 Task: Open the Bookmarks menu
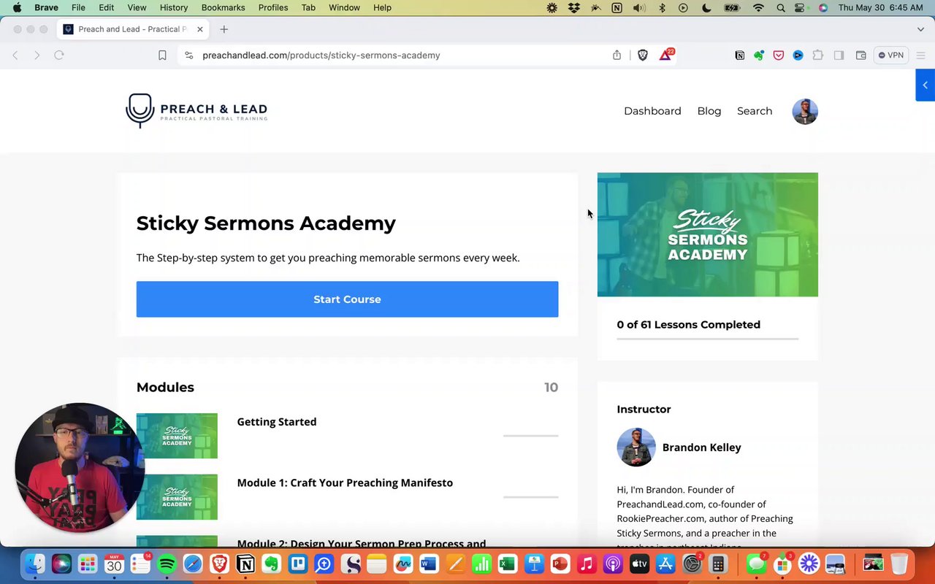tap(223, 7)
